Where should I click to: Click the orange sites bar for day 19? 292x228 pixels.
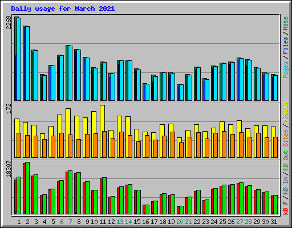click(x=173, y=145)
